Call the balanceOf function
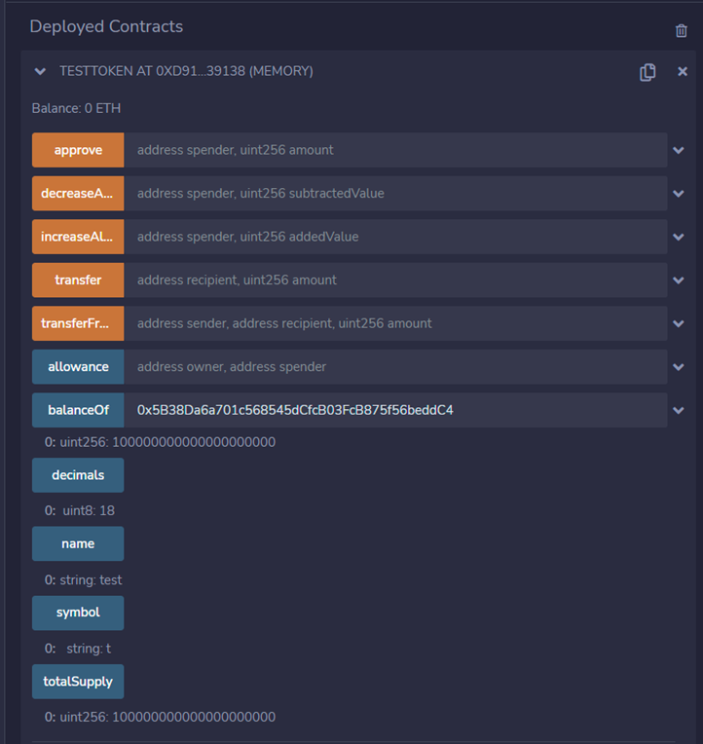This screenshot has width=703, height=744. click(x=78, y=410)
